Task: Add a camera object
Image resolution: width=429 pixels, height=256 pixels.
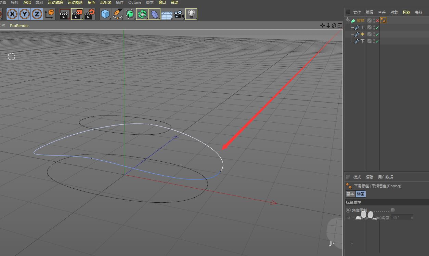Action: pos(179,14)
